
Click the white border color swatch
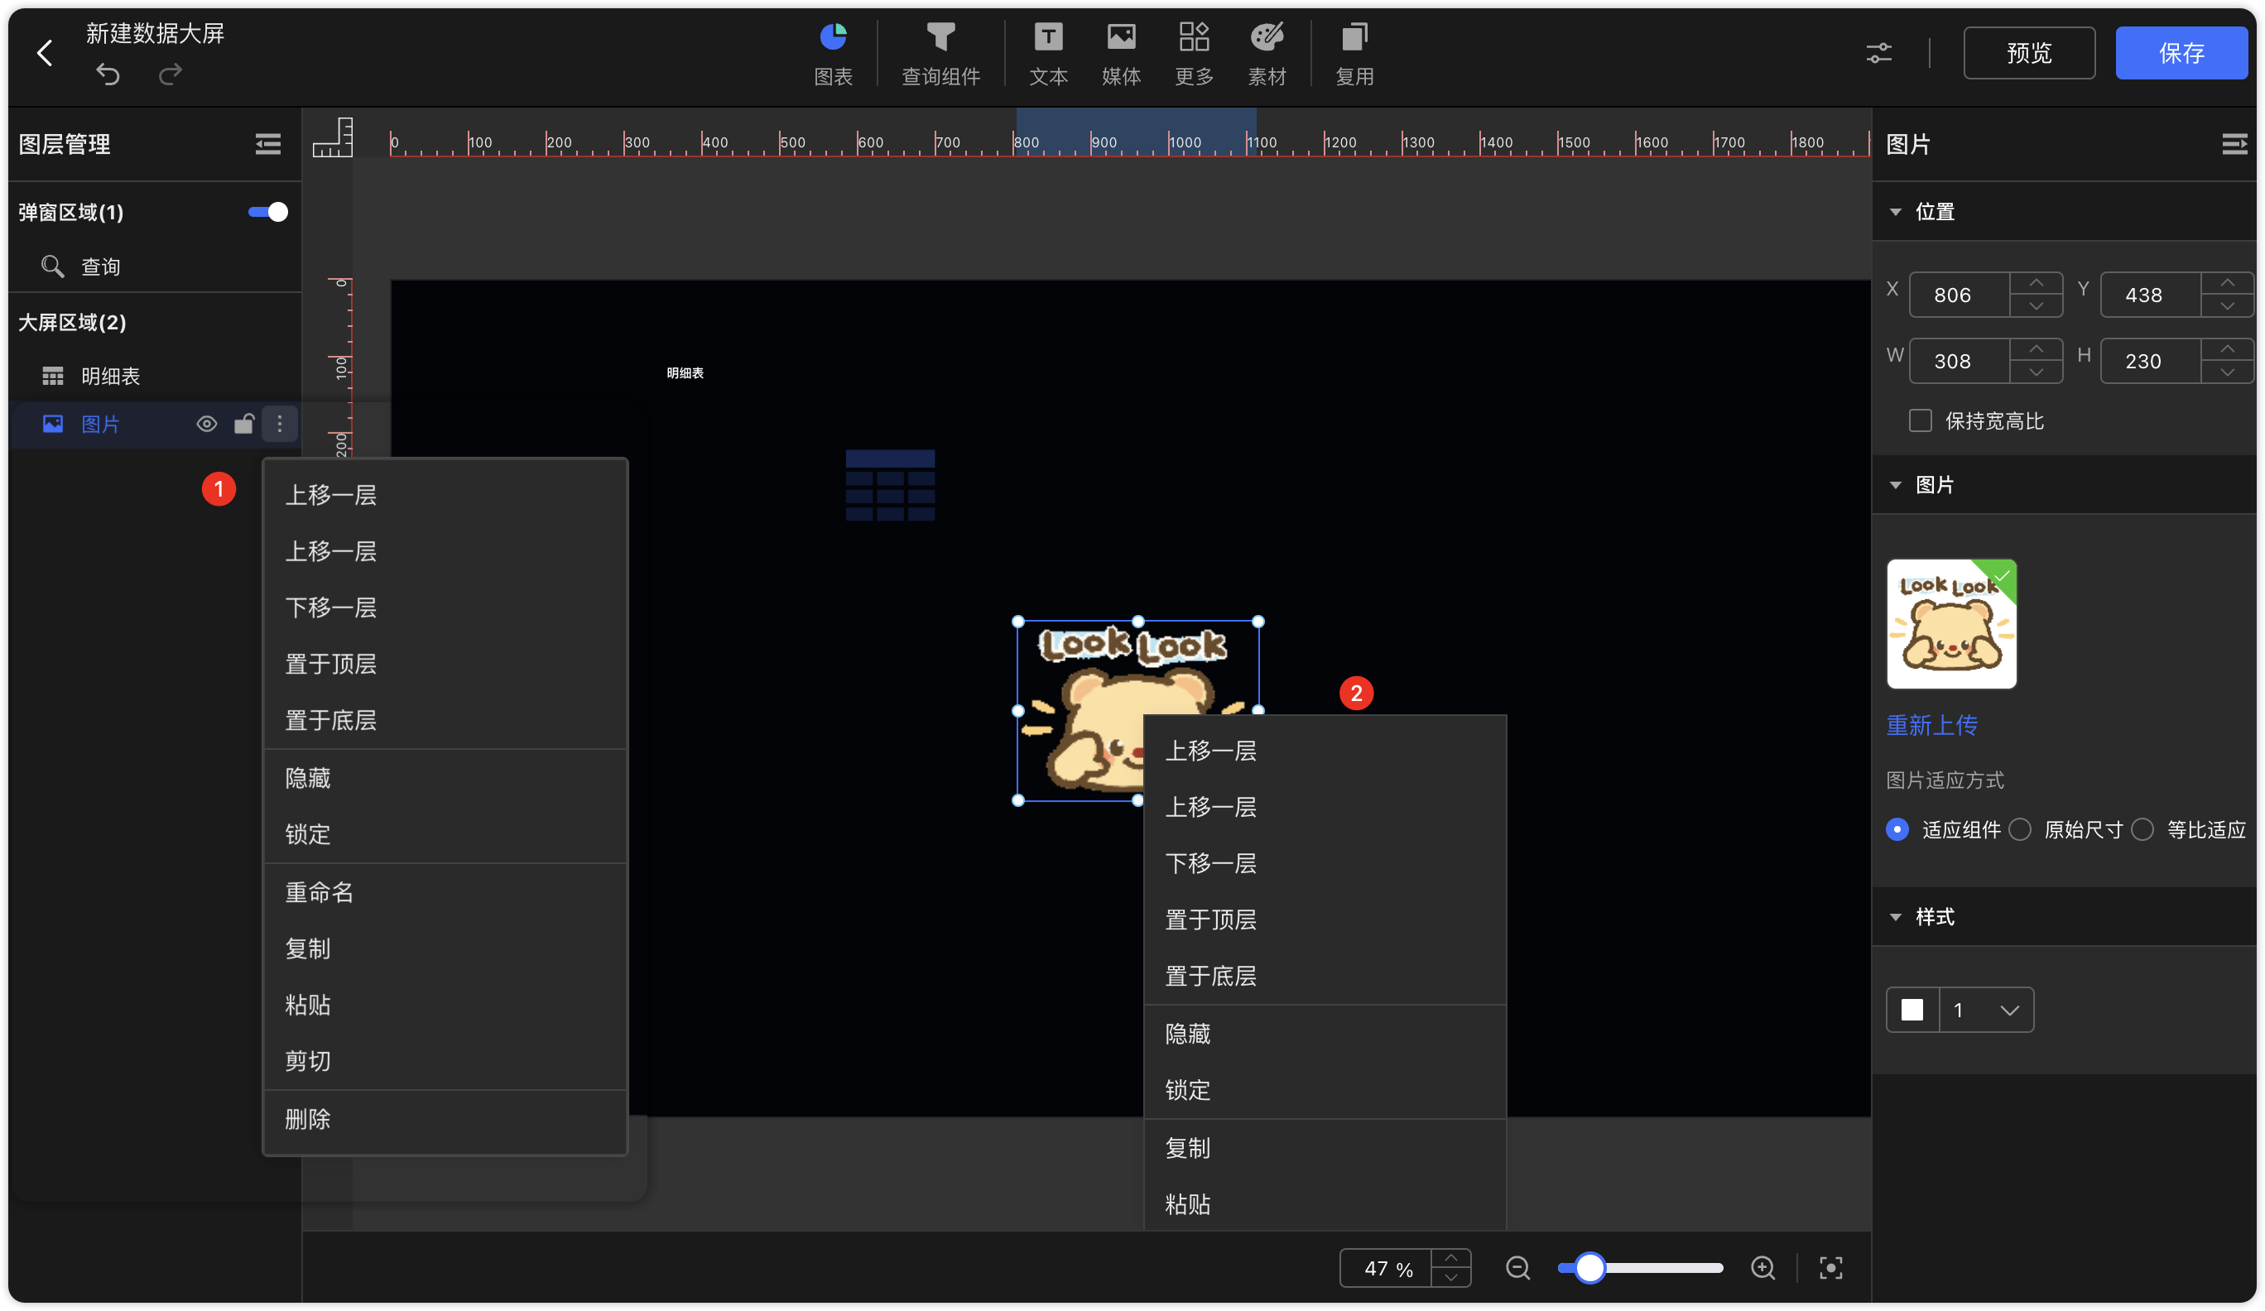pyautogui.click(x=1912, y=1010)
